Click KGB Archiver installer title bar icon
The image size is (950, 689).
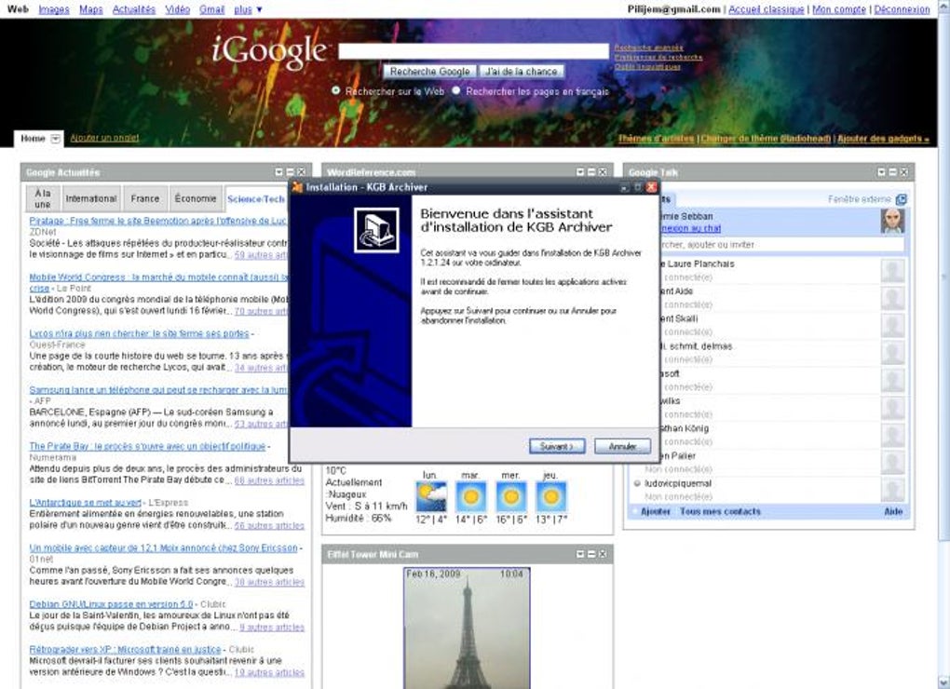297,187
